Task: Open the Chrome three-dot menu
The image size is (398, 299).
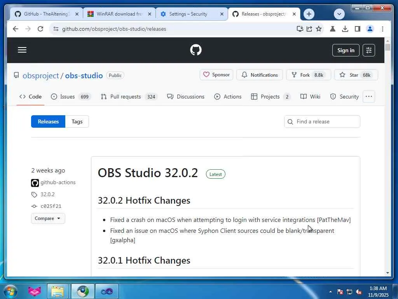Action: [382, 29]
